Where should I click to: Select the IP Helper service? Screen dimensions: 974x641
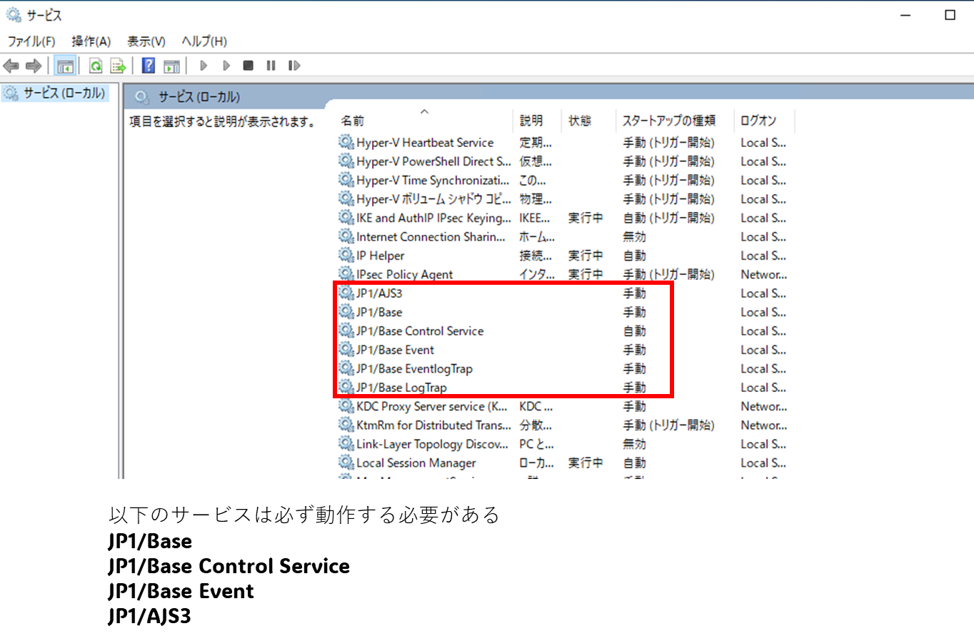click(381, 256)
